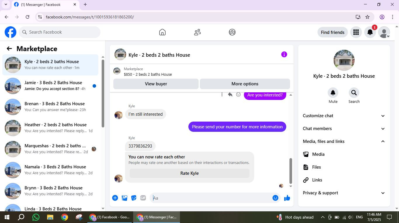Click the back arrow beside Marketplace
The height and width of the screenshot is (223, 399).
9,49
